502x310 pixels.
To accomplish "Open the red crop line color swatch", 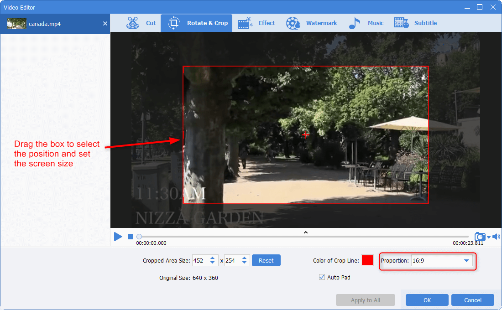I will (x=367, y=261).
